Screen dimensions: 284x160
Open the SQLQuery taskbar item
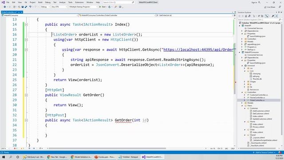pos(34,157)
